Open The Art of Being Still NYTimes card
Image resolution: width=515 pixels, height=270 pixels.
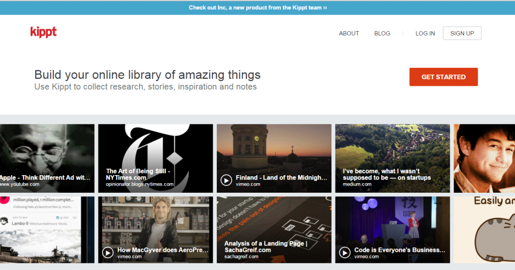(155, 158)
